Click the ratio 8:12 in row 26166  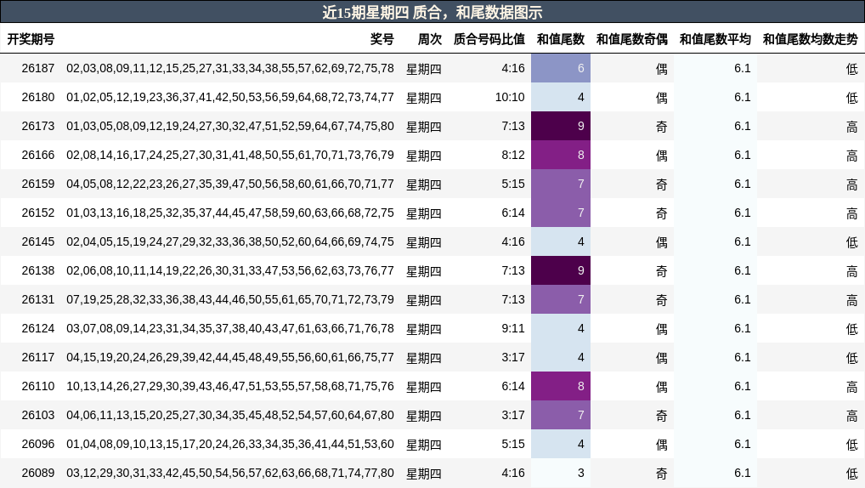point(513,155)
